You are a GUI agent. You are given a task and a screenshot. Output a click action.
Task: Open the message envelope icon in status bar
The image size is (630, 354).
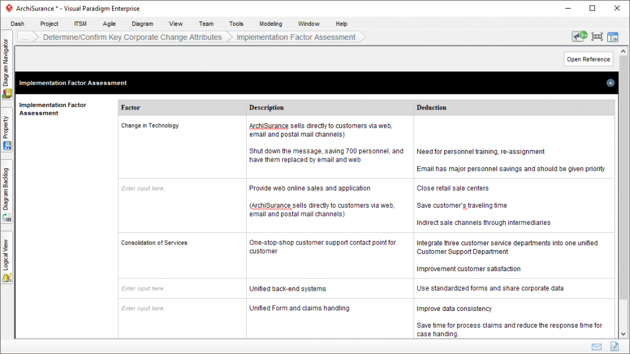pyautogui.click(x=596, y=347)
